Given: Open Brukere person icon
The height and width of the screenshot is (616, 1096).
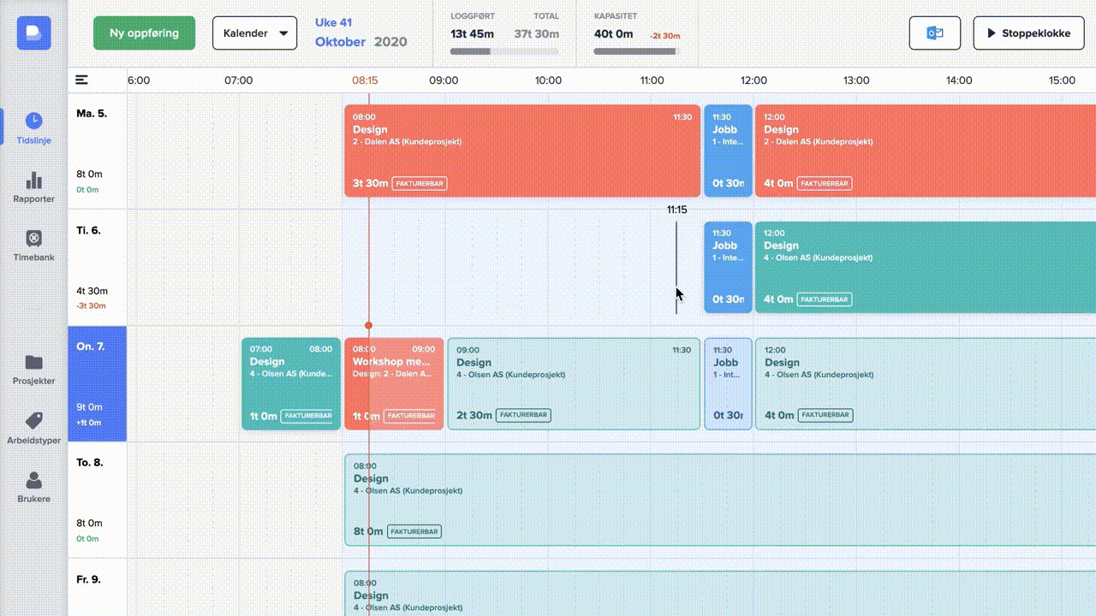Looking at the screenshot, I should coord(33,480).
